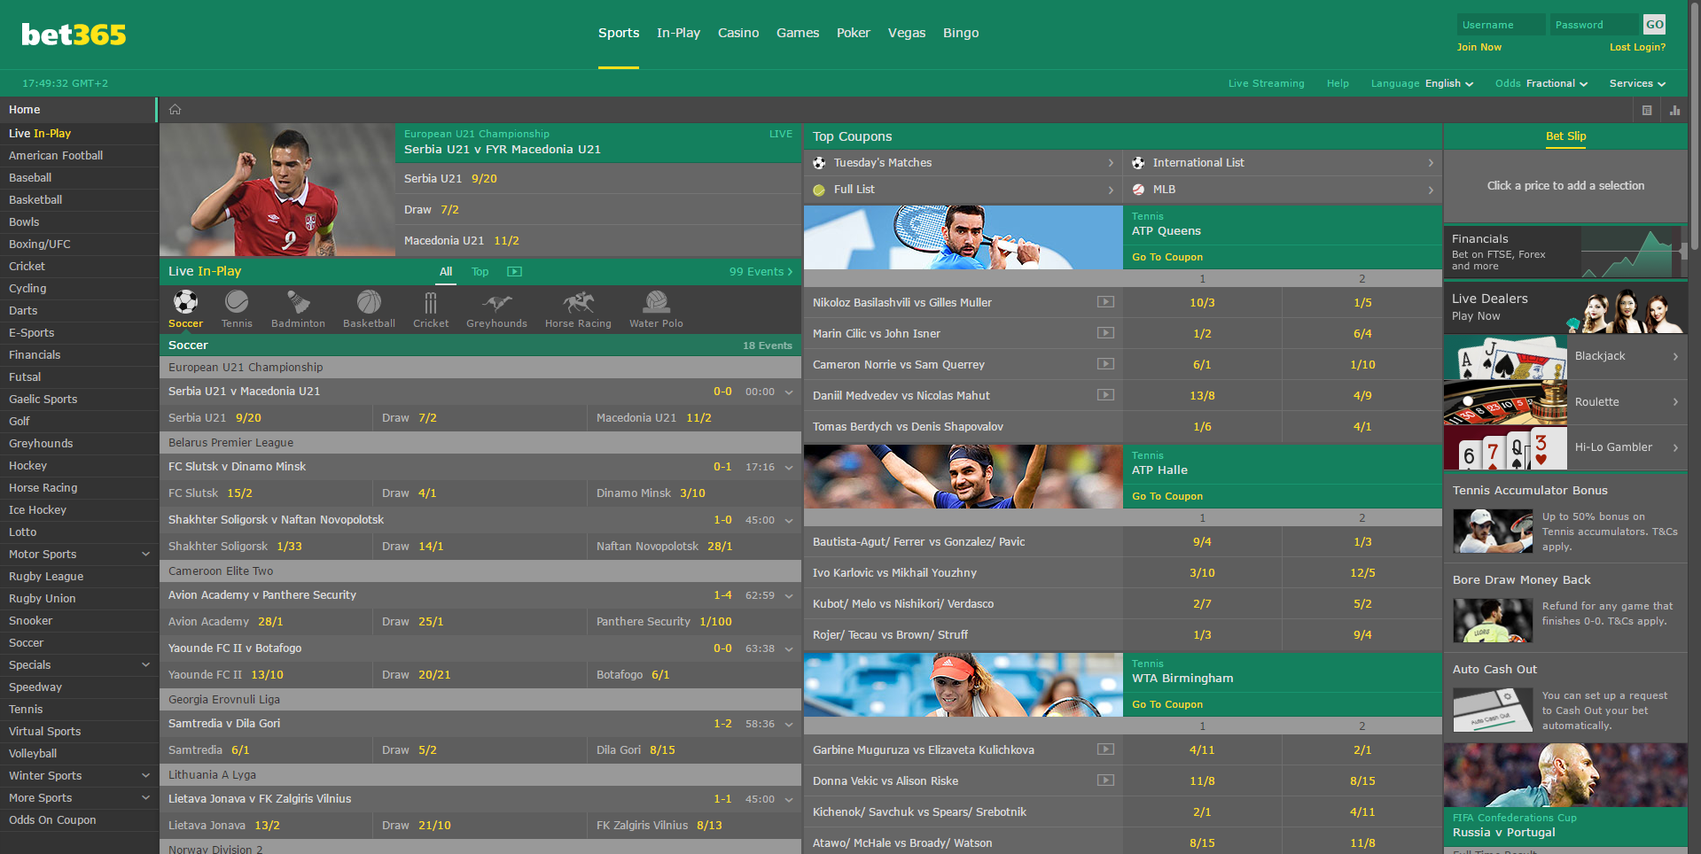Select 10/3 odds for Nikoloz Basilashvili
The height and width of the screenshot is (854, 1701).
click(1202, 302)
